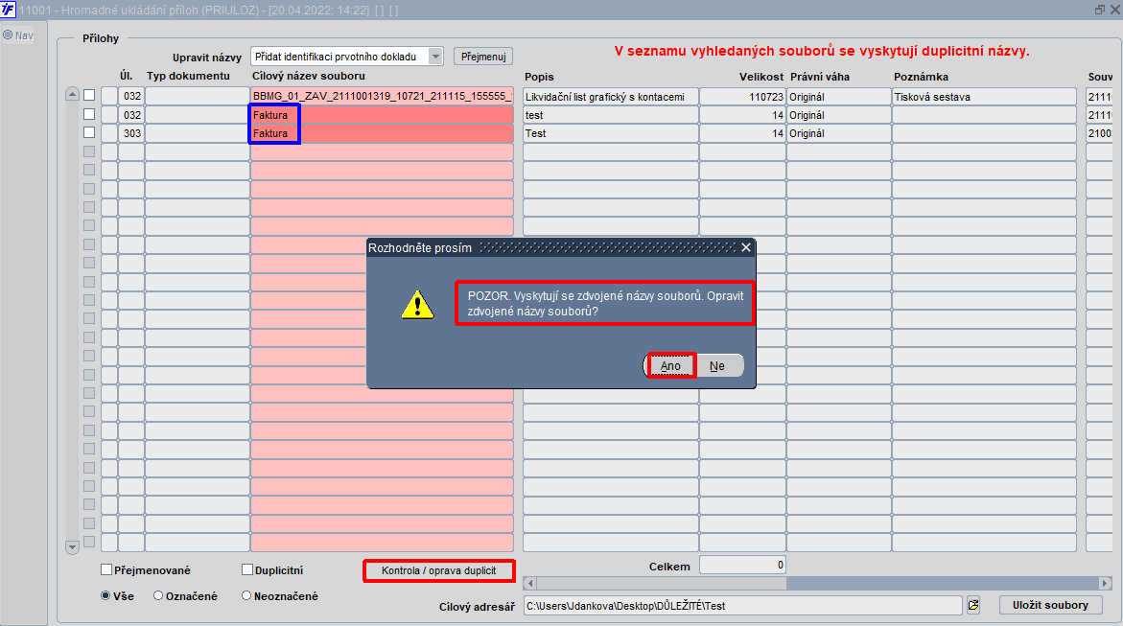Click Kontrola / oprava duplicit button

[438, 570]
